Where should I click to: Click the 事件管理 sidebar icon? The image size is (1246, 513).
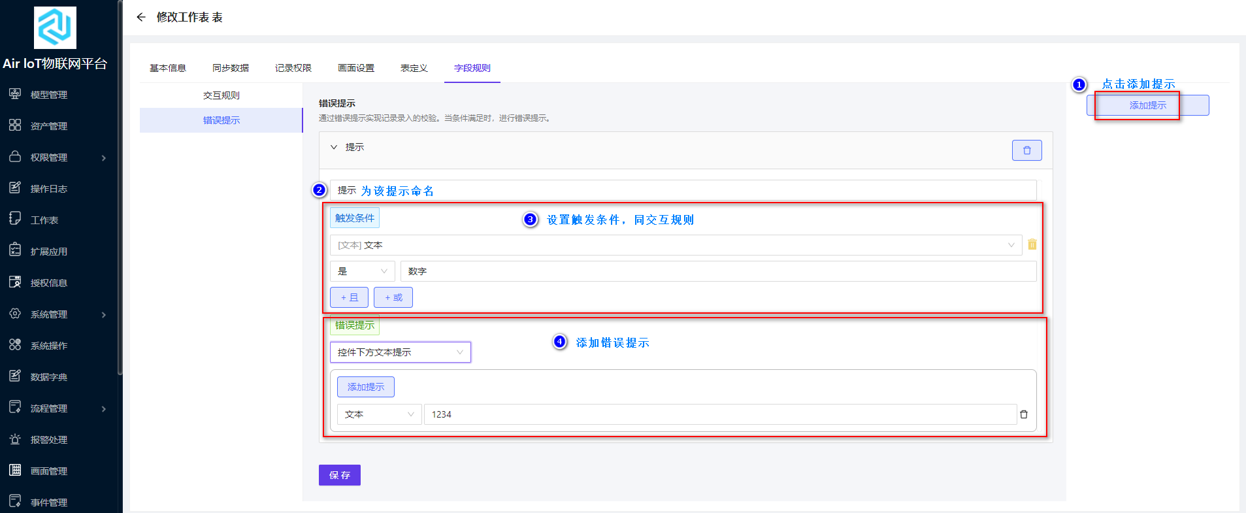15,502
